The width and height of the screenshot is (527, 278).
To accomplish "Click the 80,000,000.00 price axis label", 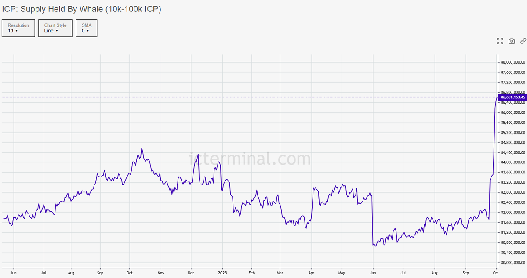I will point(513,263).
